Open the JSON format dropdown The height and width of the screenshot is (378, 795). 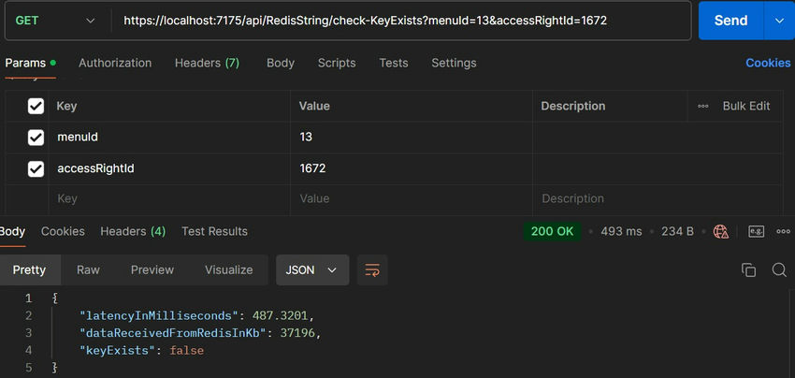click(312, 269)
